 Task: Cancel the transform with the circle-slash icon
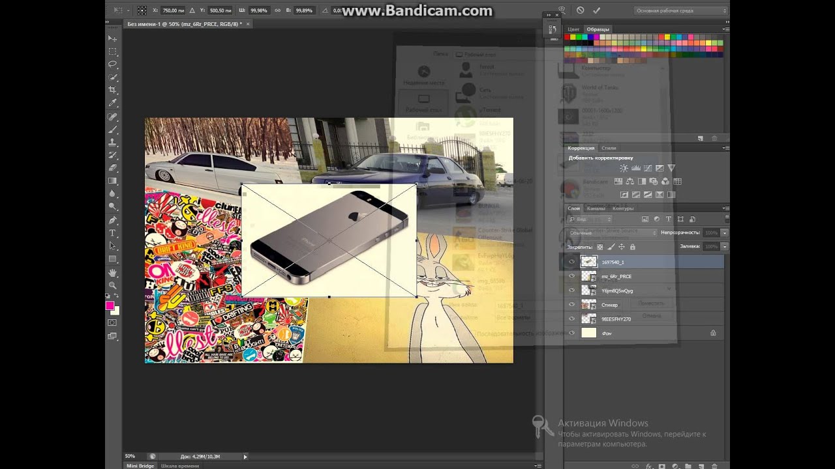pos(580,10)
